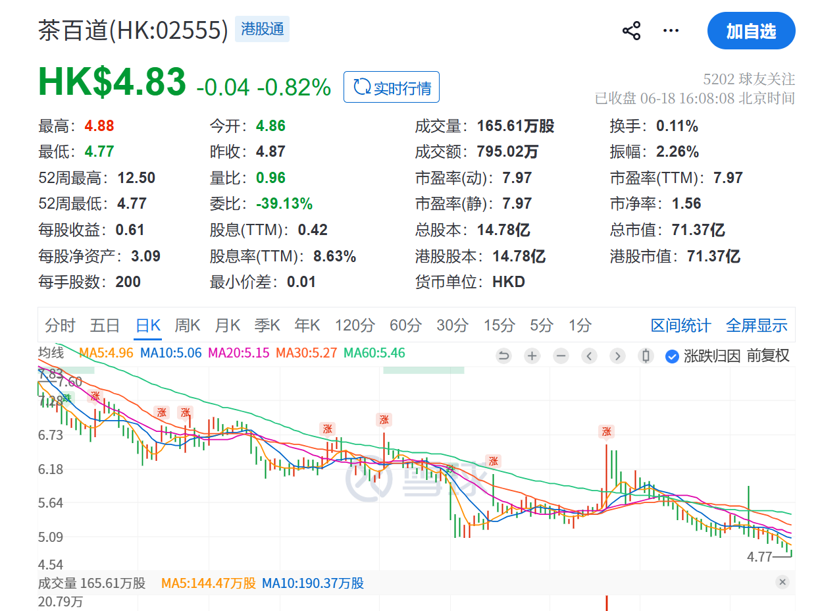
Task: Add stock with the 加自选 button
Action: coord(751,31)
